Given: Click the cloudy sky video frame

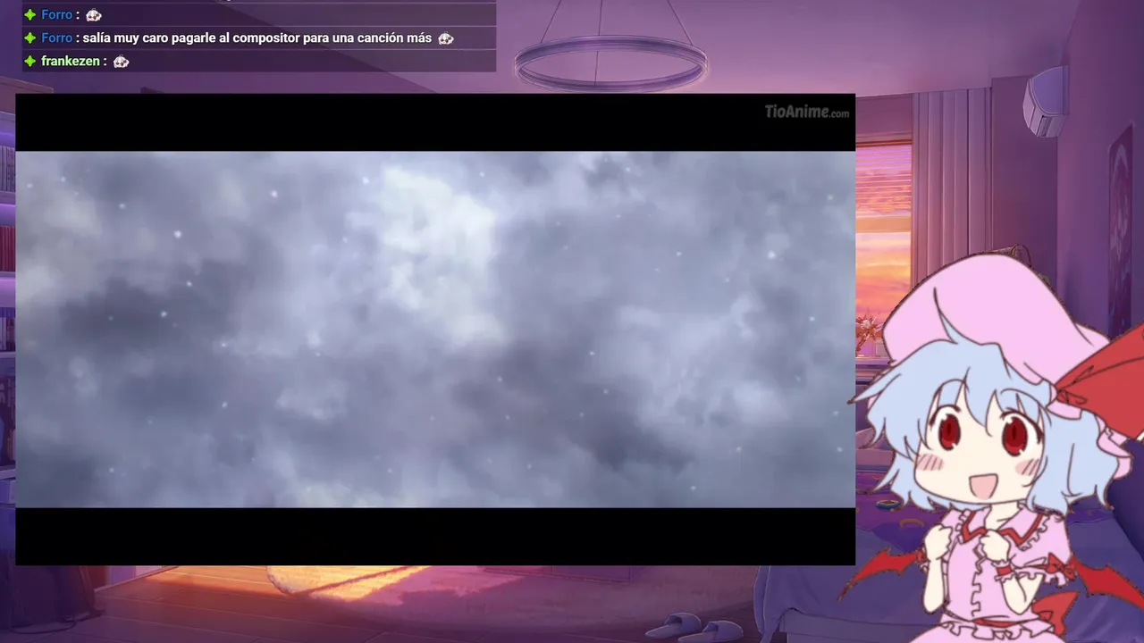Looking at the screenshot, I should (x=435, y=329).
